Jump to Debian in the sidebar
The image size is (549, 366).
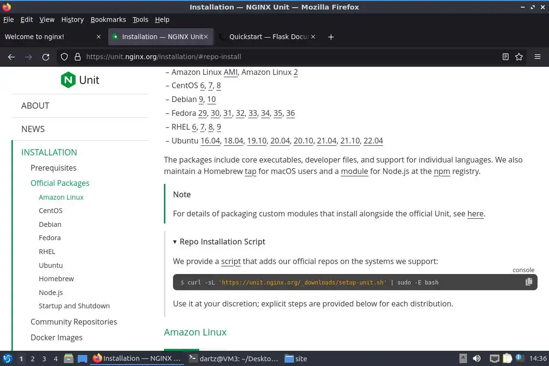tap(50, 224)
